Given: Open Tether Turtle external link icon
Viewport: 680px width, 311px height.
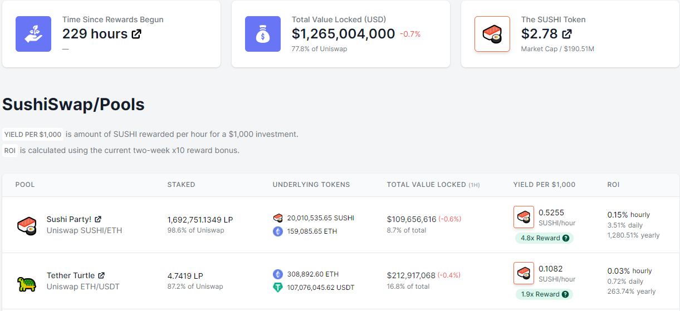Looking at the screenshot, I should (101, 275).
